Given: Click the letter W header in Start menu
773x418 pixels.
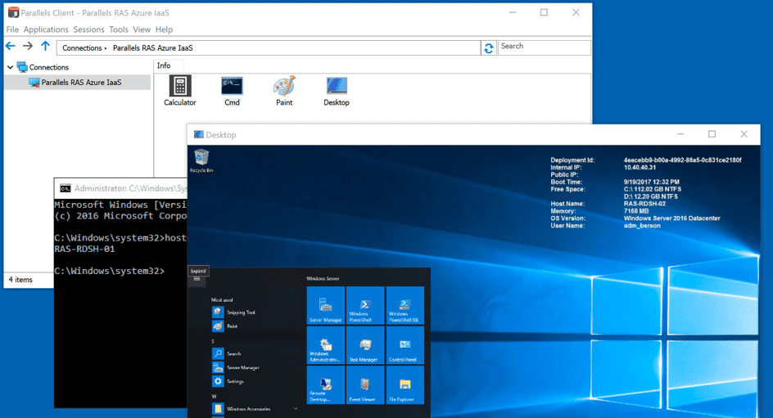Looking at the screenshot, I should (x=214, y=396).
